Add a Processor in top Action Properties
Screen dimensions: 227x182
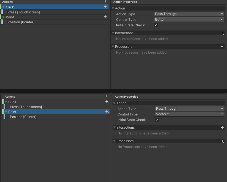coord(222,47)
